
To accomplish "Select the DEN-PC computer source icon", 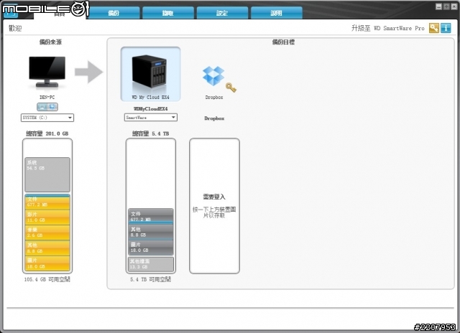I will point(47,72).
